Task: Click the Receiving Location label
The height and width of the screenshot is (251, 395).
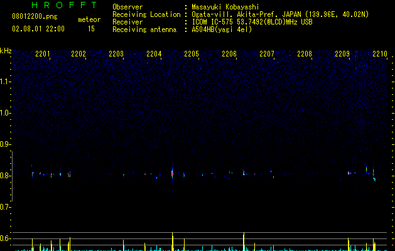Action: click(x=146, y=14)
